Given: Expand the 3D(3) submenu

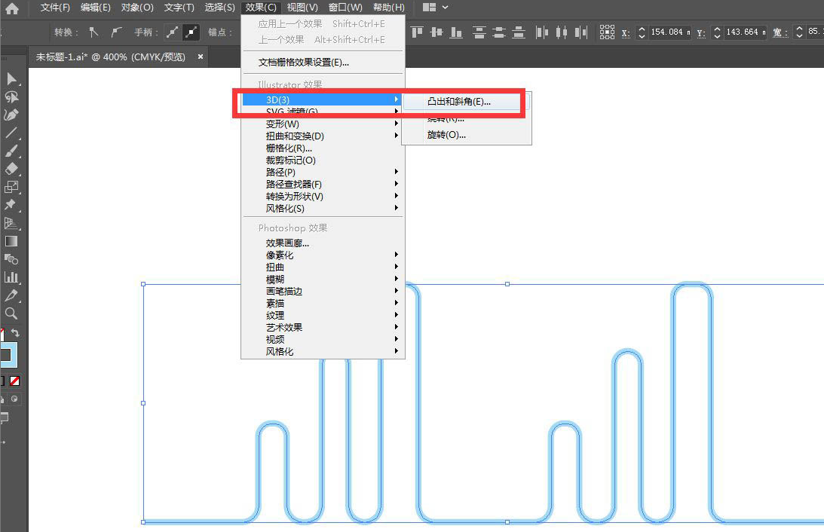Looking at the screenshot, I should pos(322,99).
